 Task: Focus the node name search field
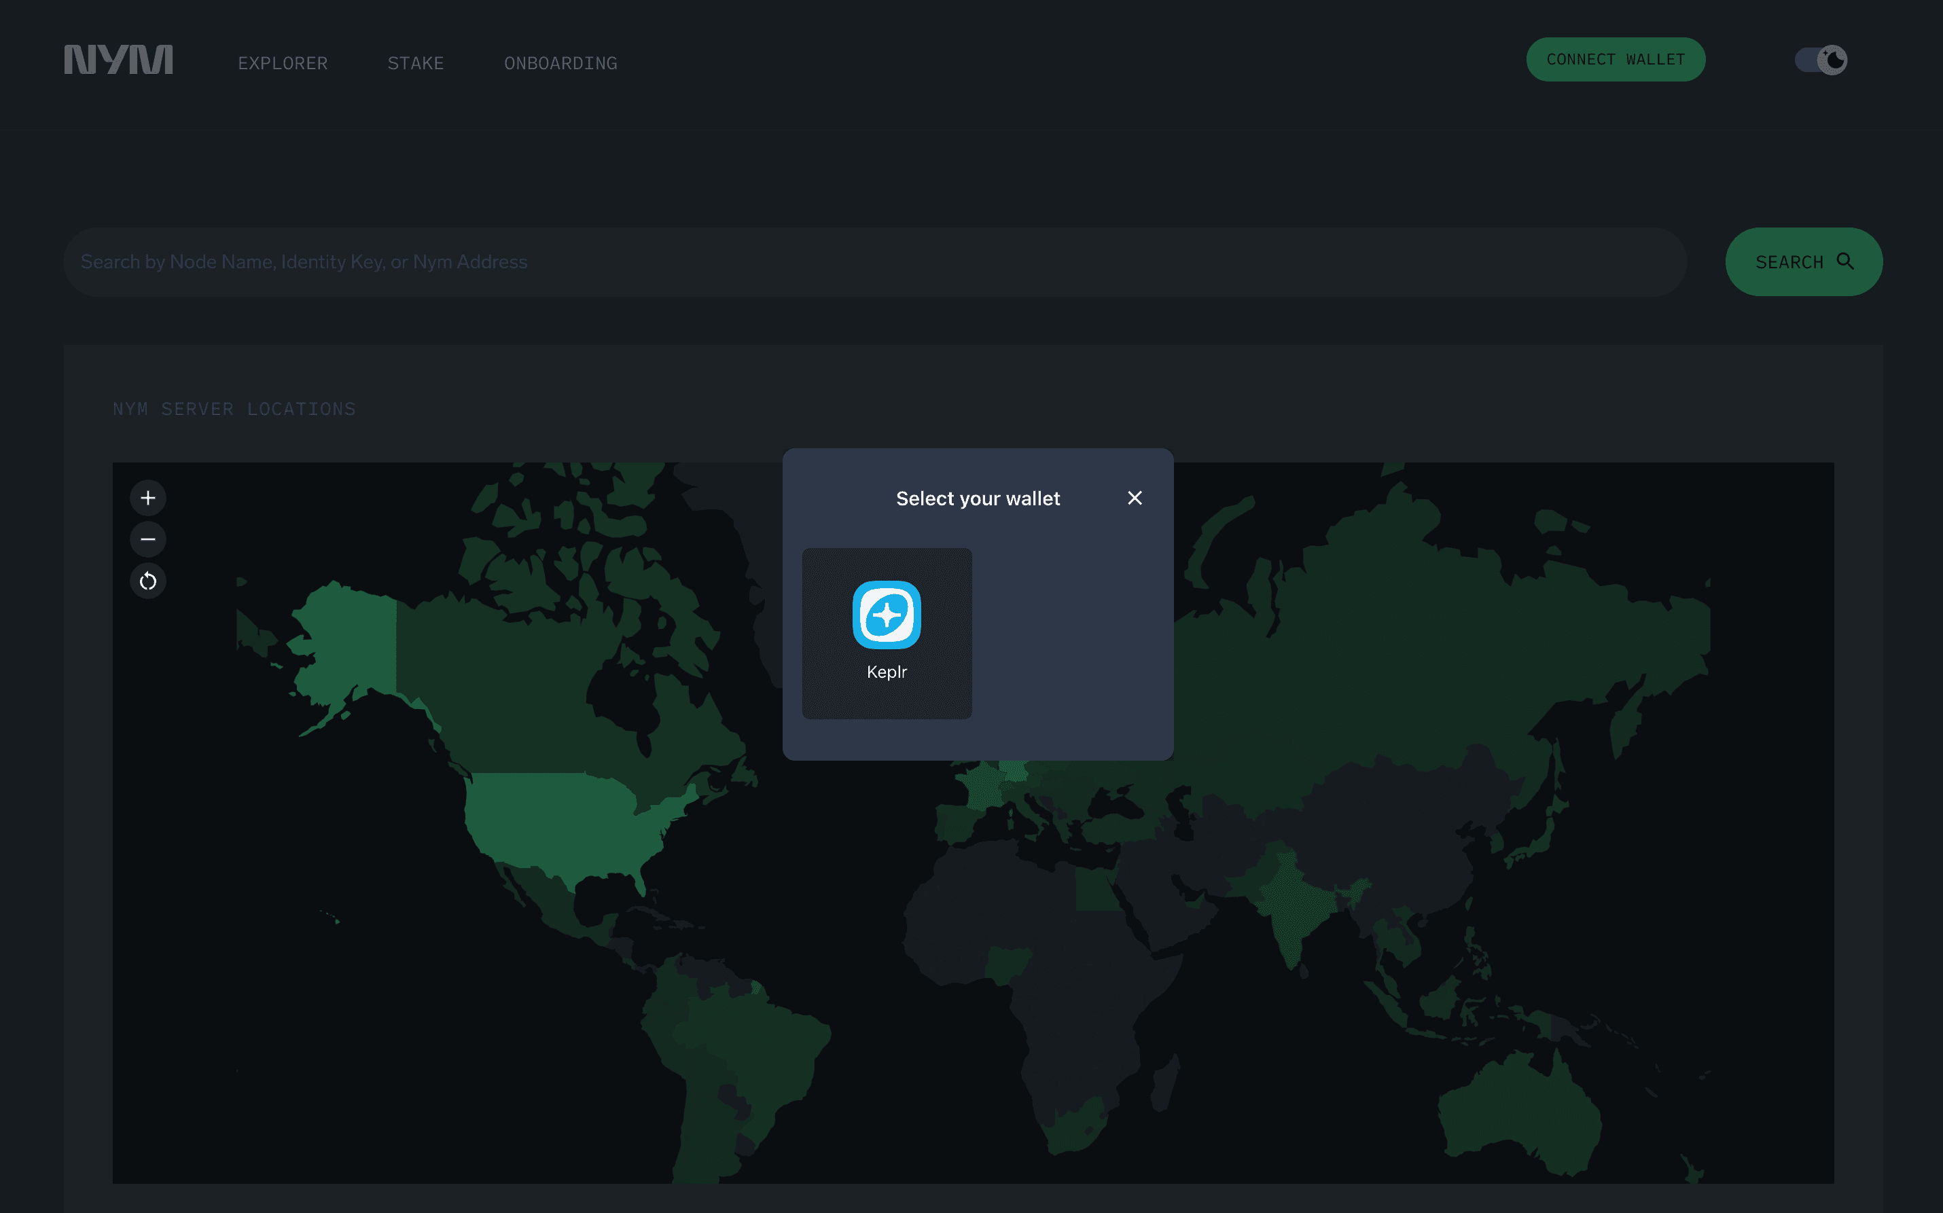tap(874, 262)
